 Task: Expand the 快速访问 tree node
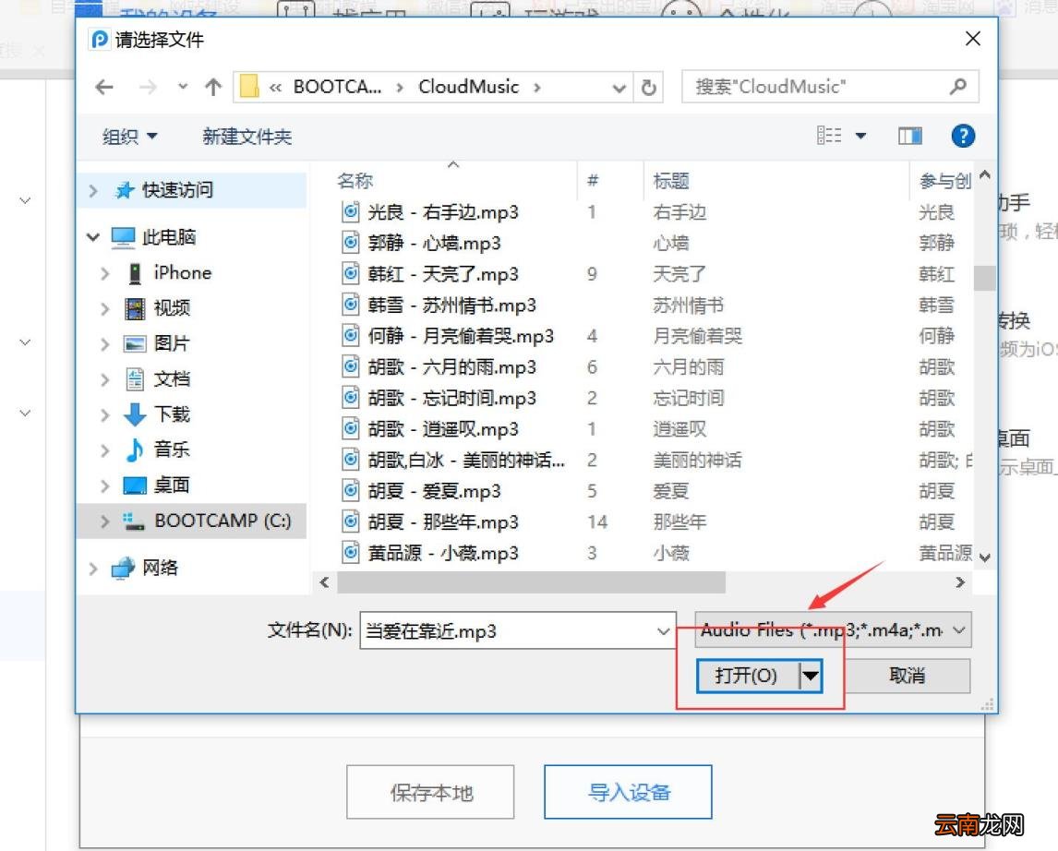93,191
